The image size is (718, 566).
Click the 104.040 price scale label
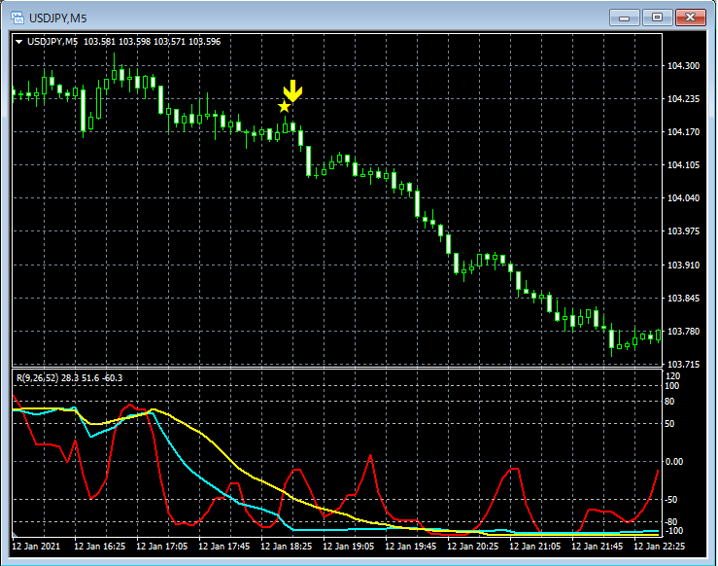(x=684, y=198)
